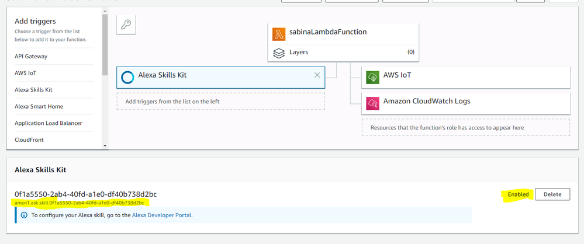Click the pink CloudWatch Logs icon

click(x=372, y=103)
